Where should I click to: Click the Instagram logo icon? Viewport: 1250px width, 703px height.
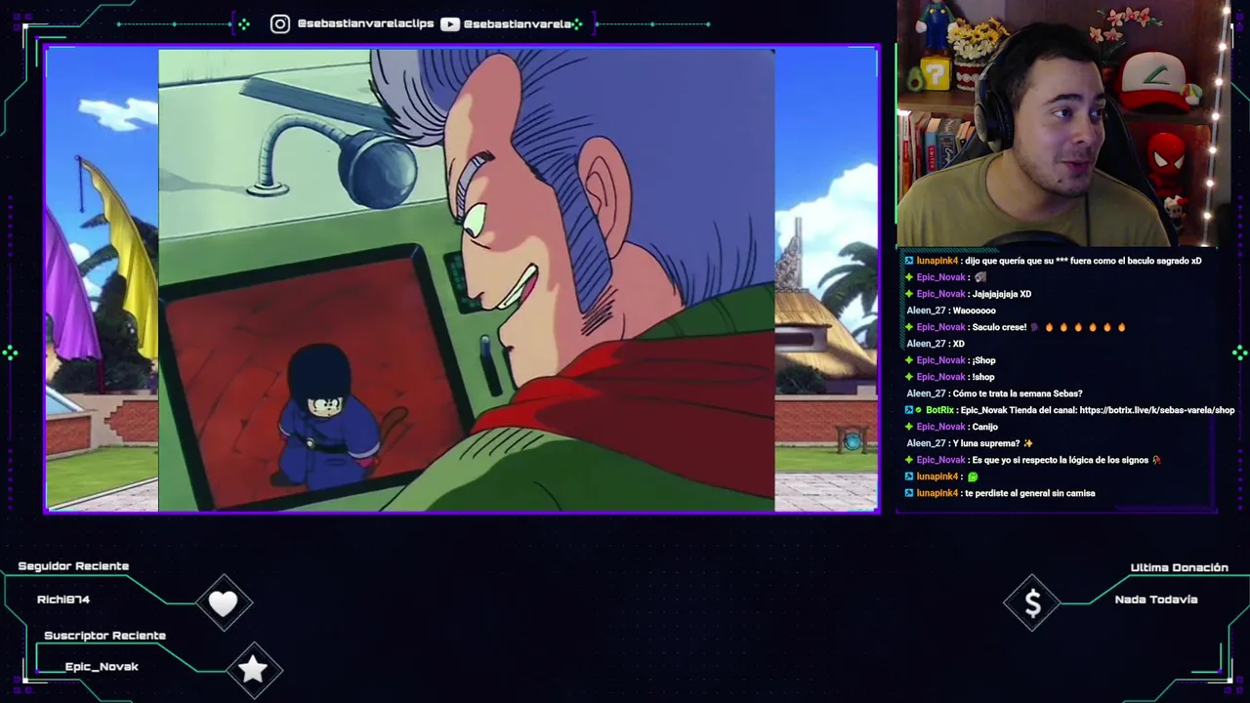(280, 23)
